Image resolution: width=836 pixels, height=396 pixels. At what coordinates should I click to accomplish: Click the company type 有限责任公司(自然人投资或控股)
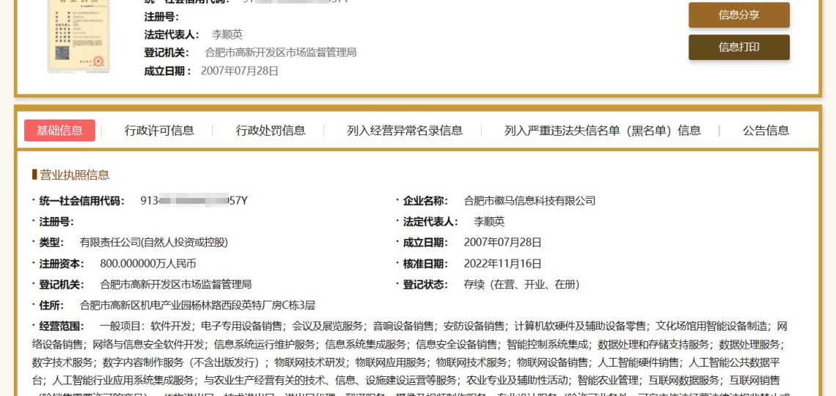click(153, 243)
